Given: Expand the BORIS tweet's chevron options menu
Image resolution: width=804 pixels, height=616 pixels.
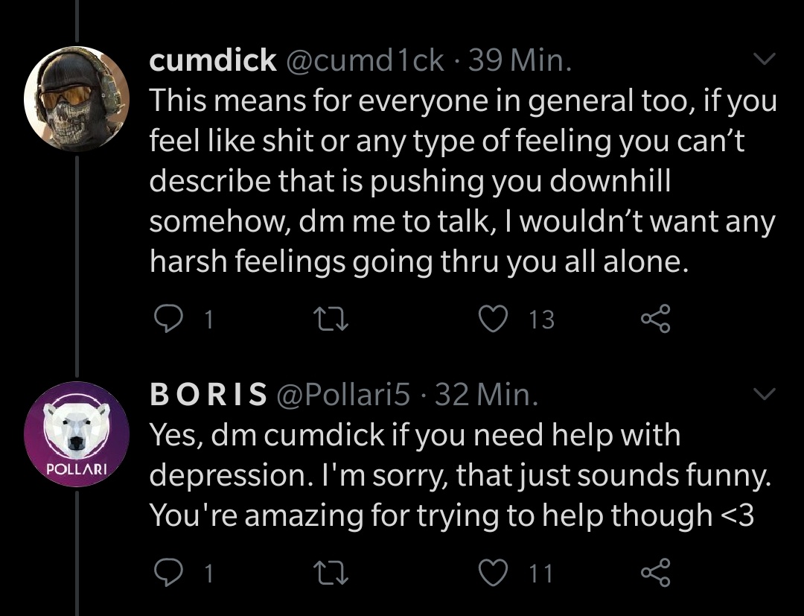Looking at the screenshot, I should [x=764, y=393].
